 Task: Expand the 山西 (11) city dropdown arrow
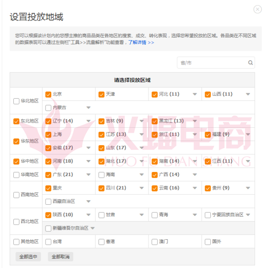[x=248, y=94]
